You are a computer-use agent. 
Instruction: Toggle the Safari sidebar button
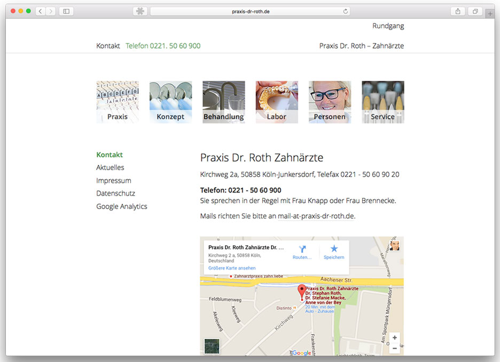coord(66,11)
